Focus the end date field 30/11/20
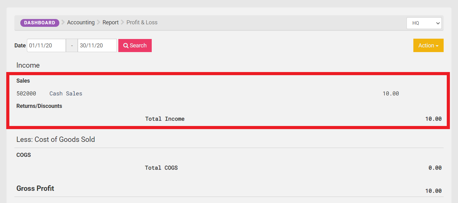This screenshot has height=203, width=458. [97, 46]
